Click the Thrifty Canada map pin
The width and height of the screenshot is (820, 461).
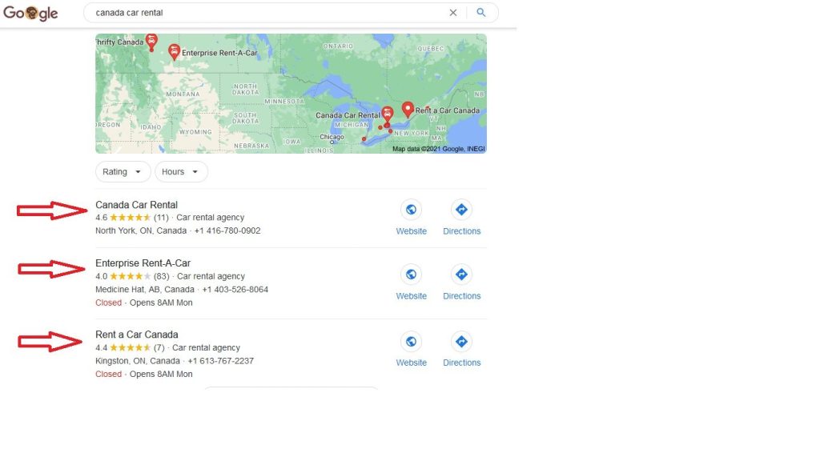tap(151, 42)
